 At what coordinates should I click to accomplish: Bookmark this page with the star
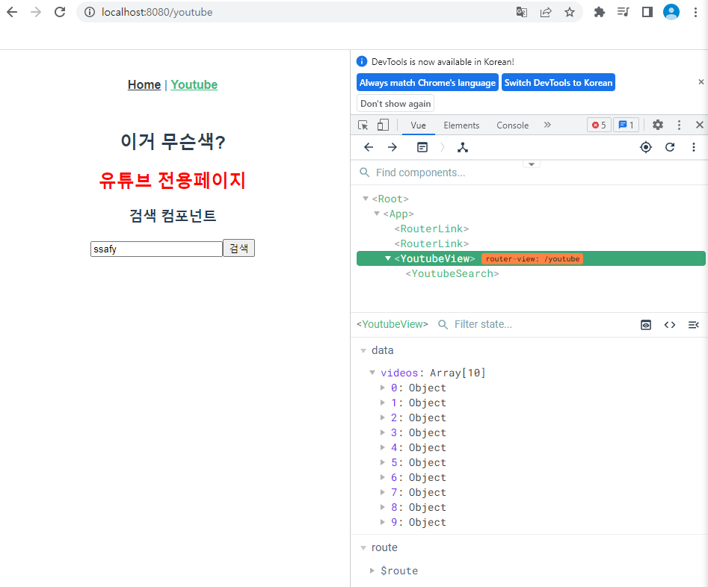point(570,12)
